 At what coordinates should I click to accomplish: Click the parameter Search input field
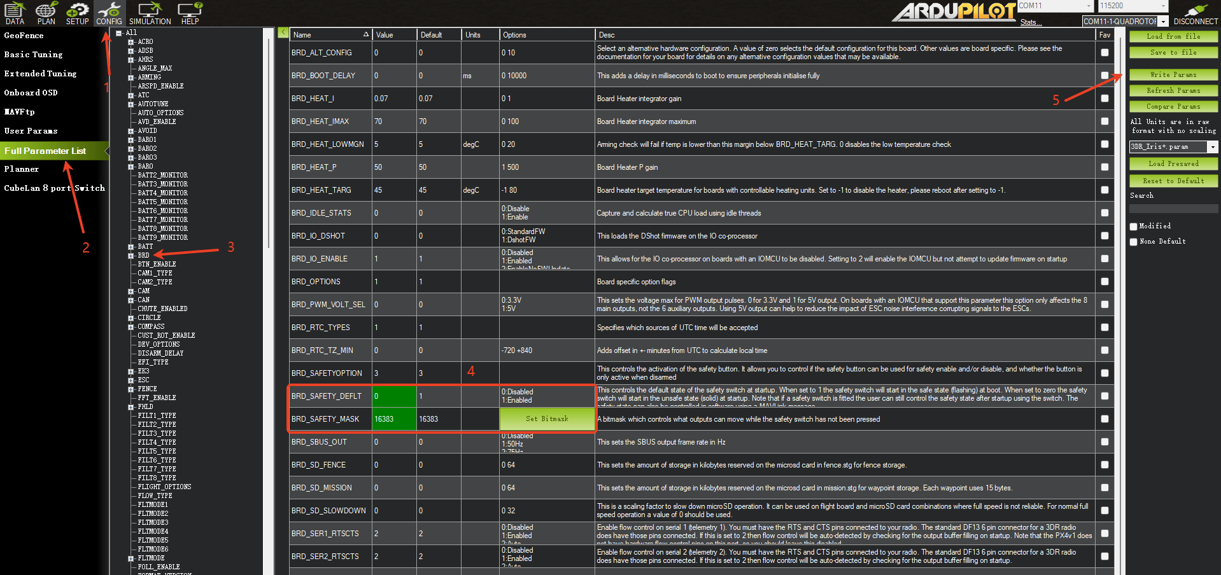click(x=1173, y=208)
